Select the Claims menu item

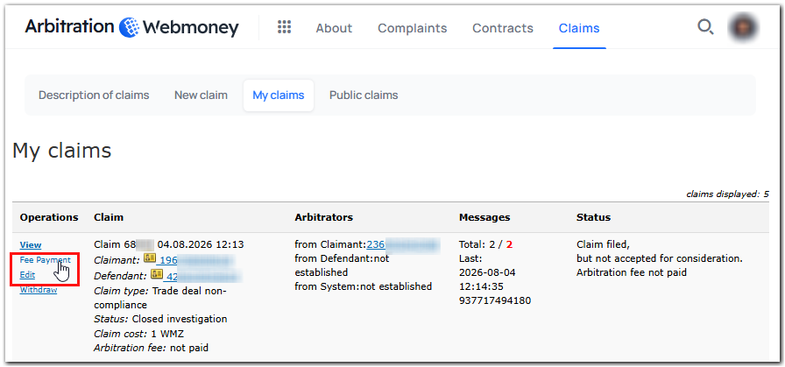(x=579, y=28)
